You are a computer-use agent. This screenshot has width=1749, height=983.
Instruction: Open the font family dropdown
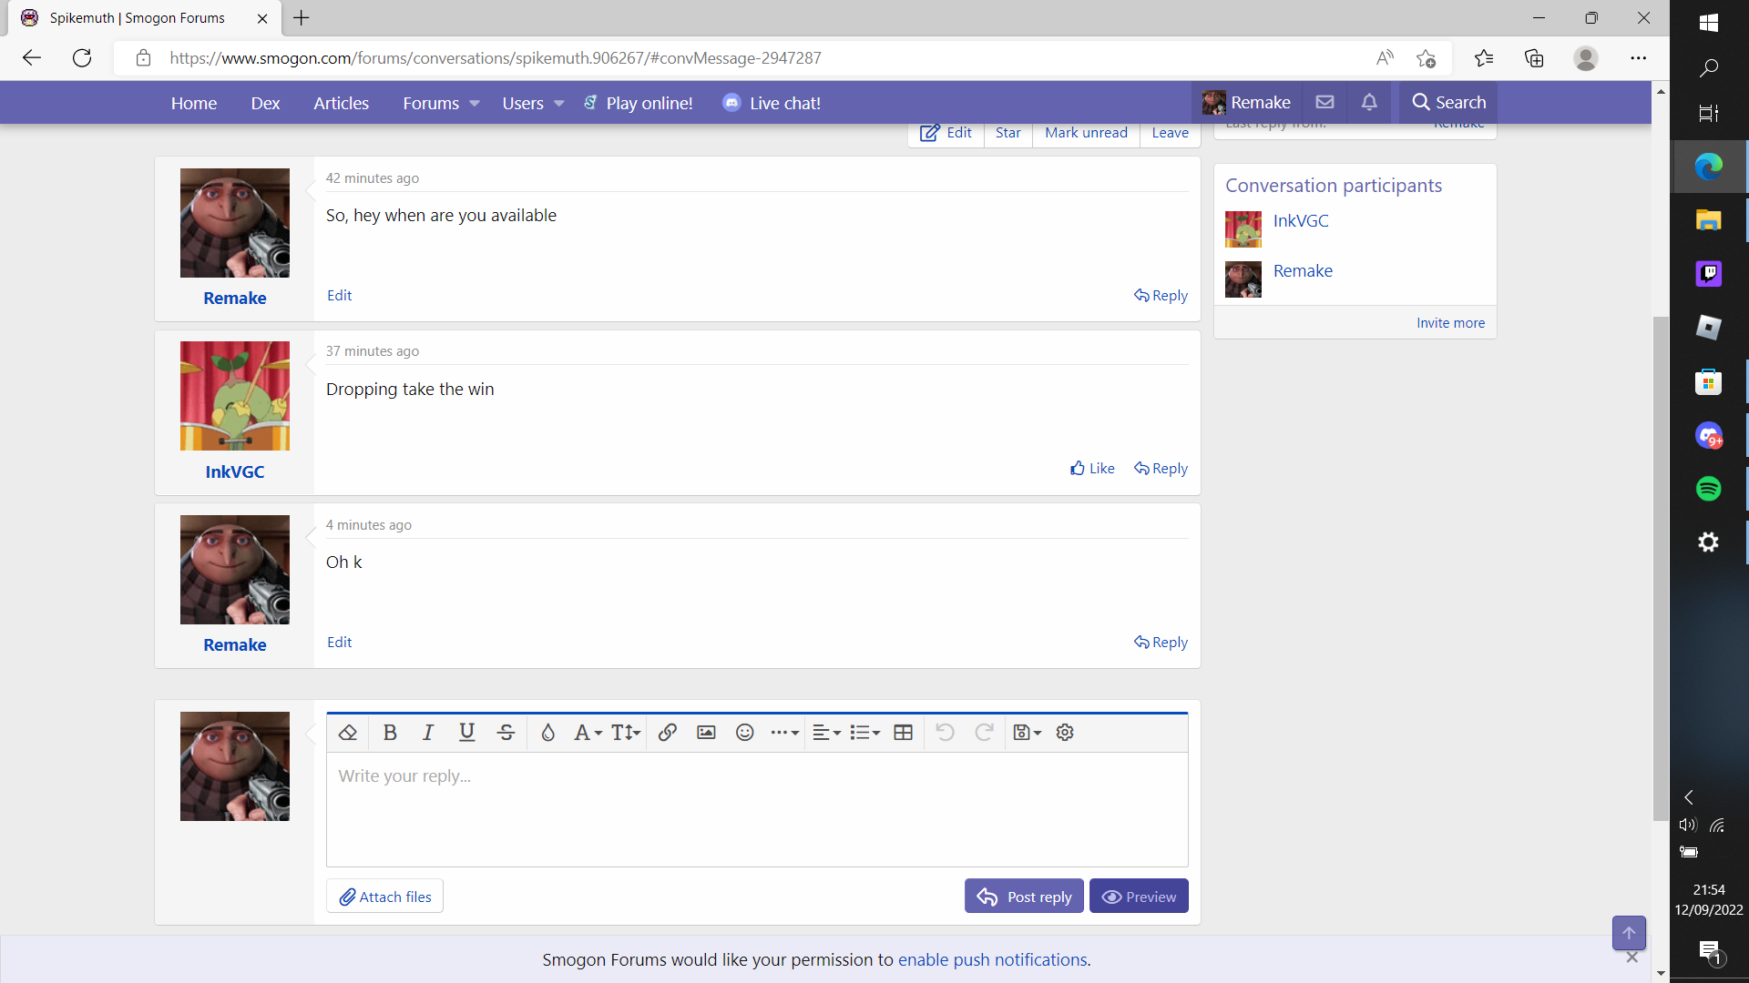[x=588, y=733]
